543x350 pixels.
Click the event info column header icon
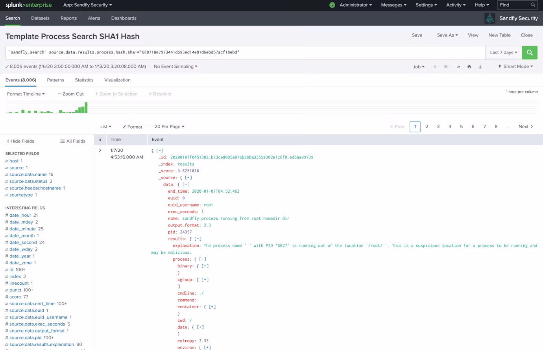100,140
